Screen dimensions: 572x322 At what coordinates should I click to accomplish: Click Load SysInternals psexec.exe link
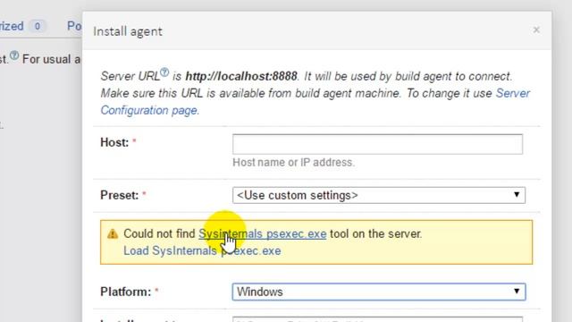tap(202, 250)
